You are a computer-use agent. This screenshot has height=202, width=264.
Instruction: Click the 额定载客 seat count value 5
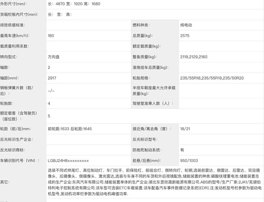point(49,116)
